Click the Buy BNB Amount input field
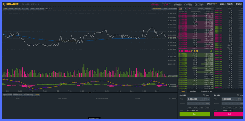The width and height of the screenshot is (245, 121). point(199,103)
